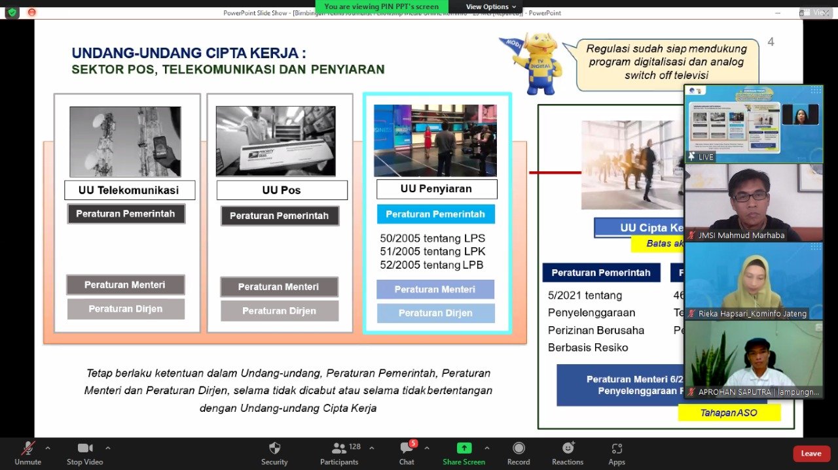Screen dimensions: 838x470
Task: Select Rieka Hapsari's video thumbnail
Action: pos(753,281)
